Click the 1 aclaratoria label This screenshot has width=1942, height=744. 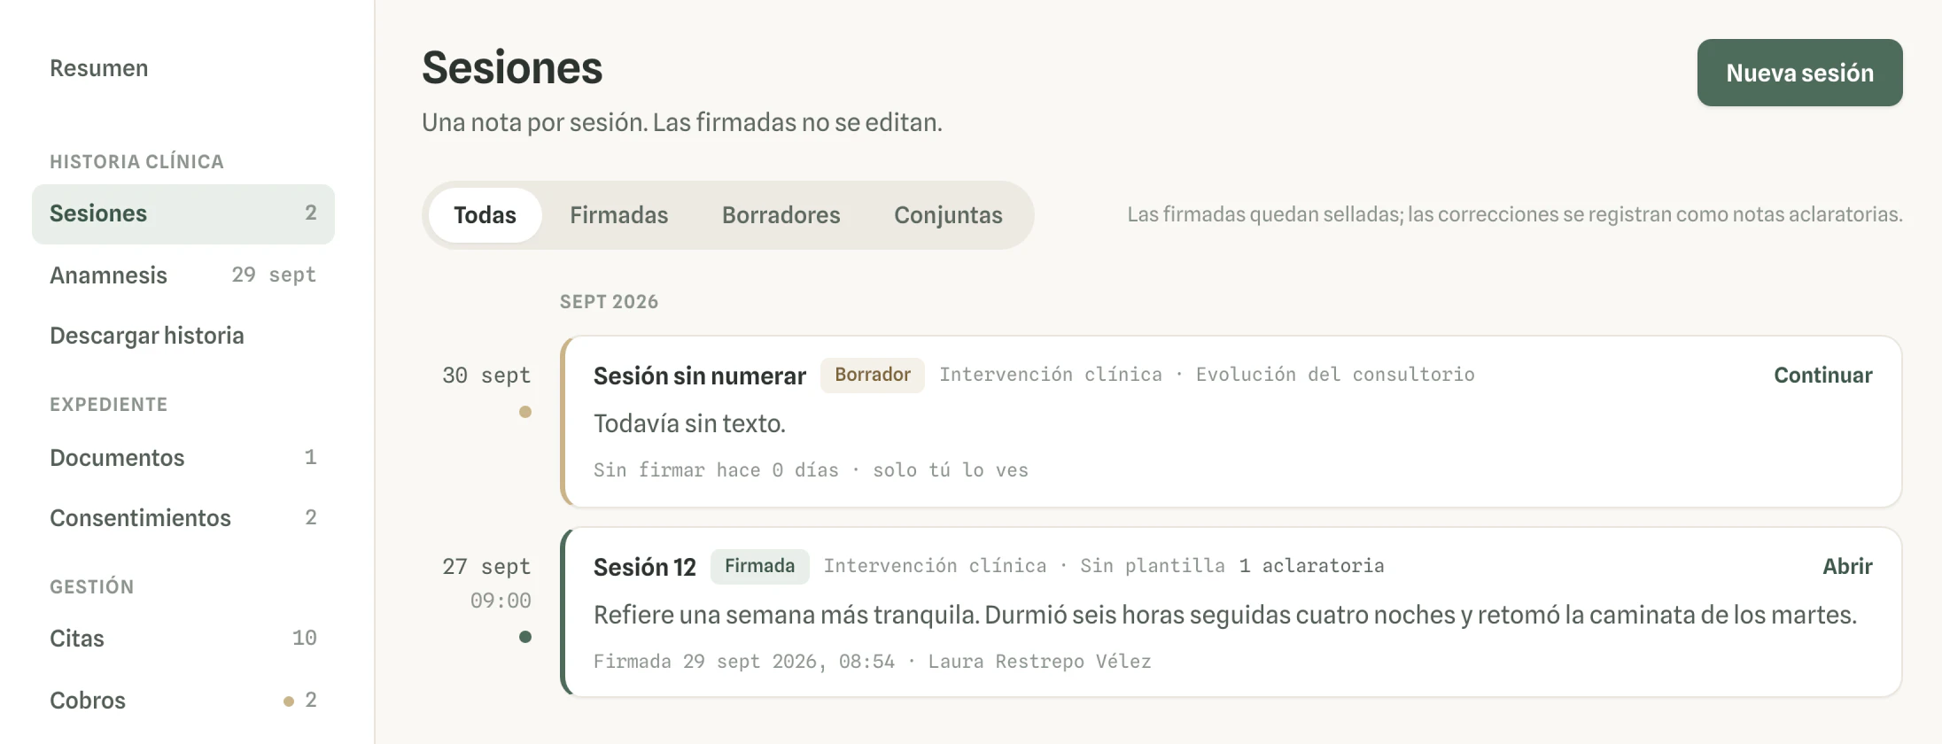(1311, 566)
